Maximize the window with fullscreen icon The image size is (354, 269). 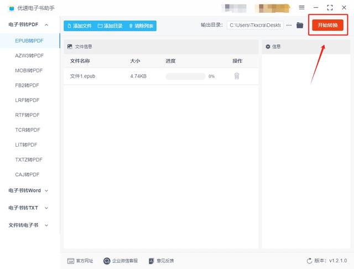tap(330, 7)
